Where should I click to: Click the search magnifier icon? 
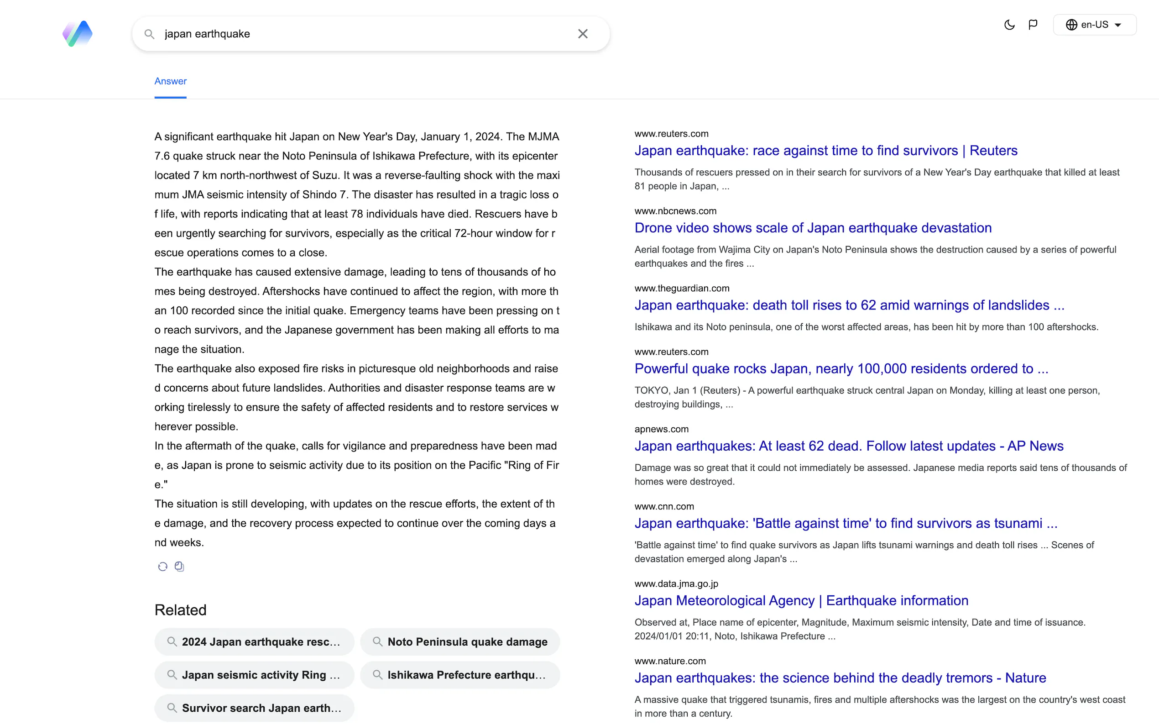(150, 34)
